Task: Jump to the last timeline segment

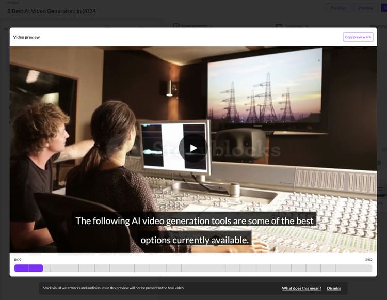Action: click(353, 268)
